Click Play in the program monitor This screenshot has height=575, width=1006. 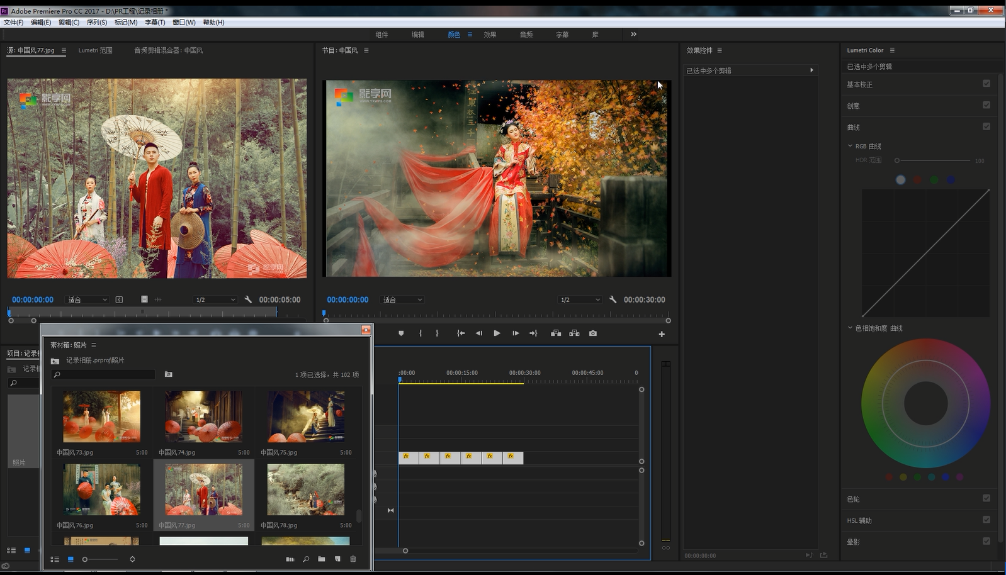(x=497, y=333)
